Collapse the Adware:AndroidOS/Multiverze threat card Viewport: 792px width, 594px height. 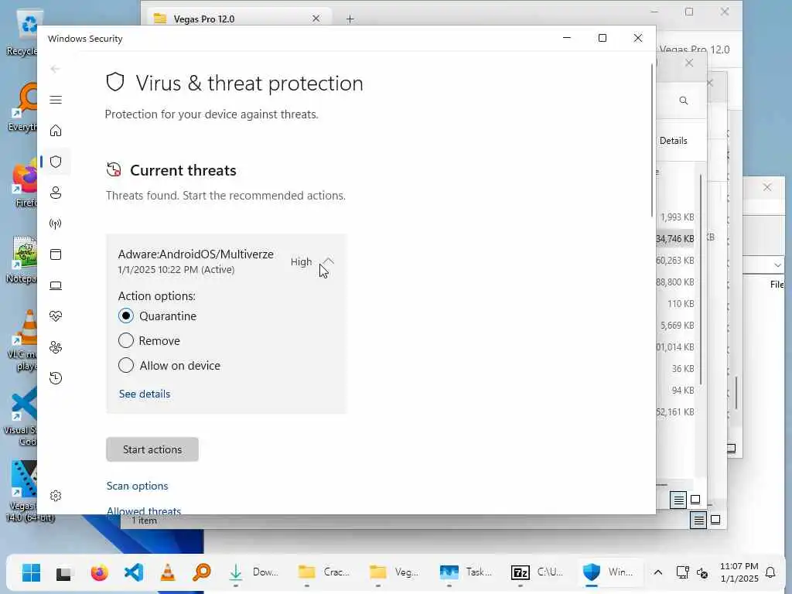pos(328,261)
